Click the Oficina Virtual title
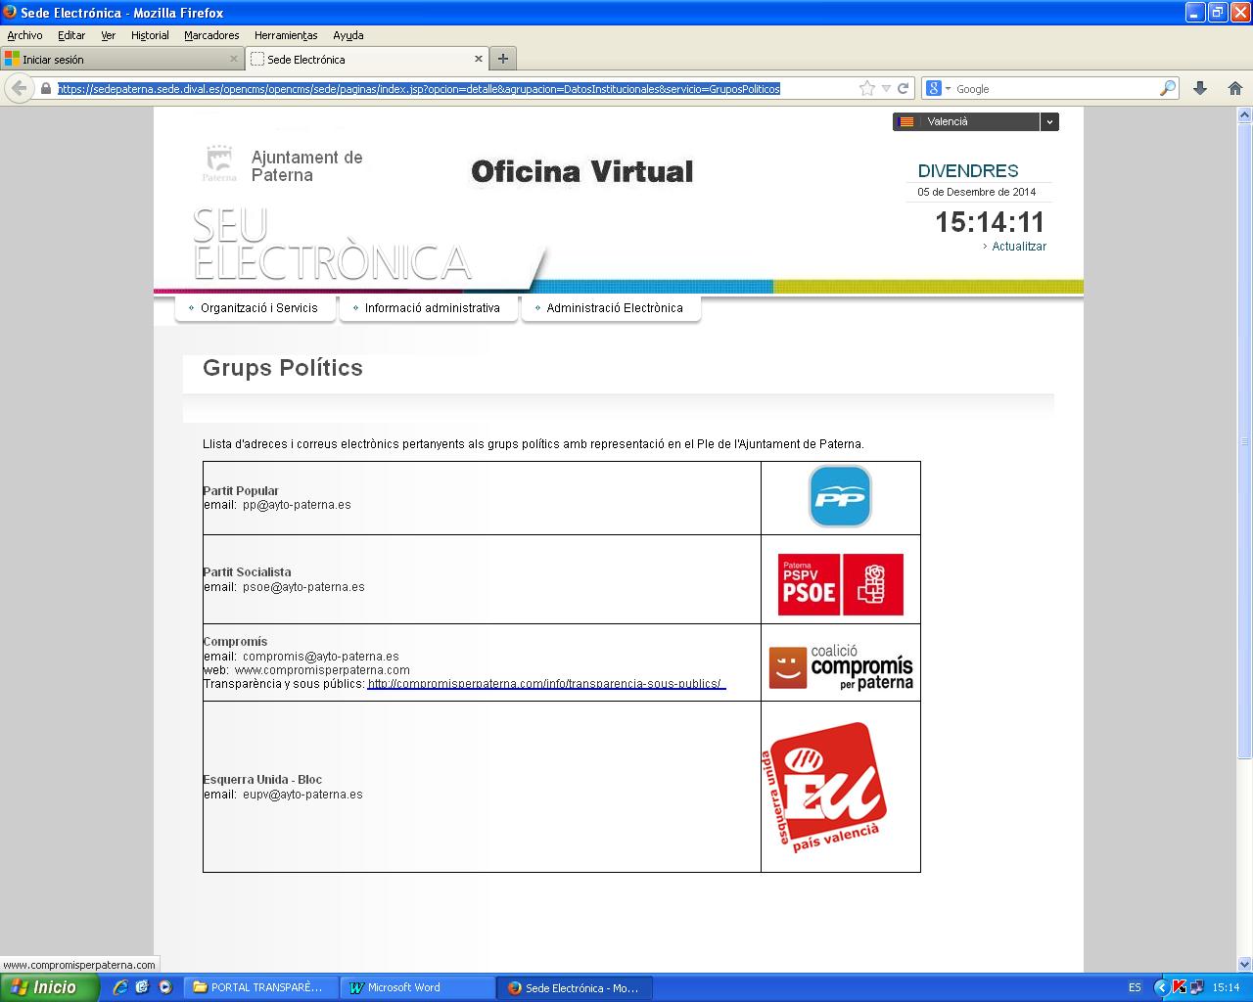Viewport: 1253px width, 1002px height. pyautogui.click(x=582, y=172)
